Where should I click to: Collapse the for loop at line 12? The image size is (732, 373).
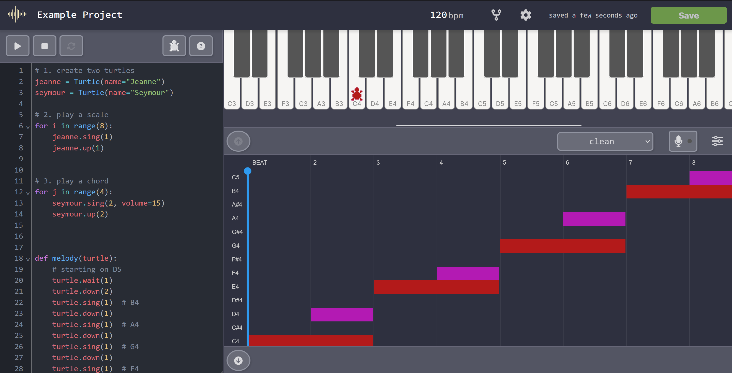pyautogui.click(x=28, y=193)
